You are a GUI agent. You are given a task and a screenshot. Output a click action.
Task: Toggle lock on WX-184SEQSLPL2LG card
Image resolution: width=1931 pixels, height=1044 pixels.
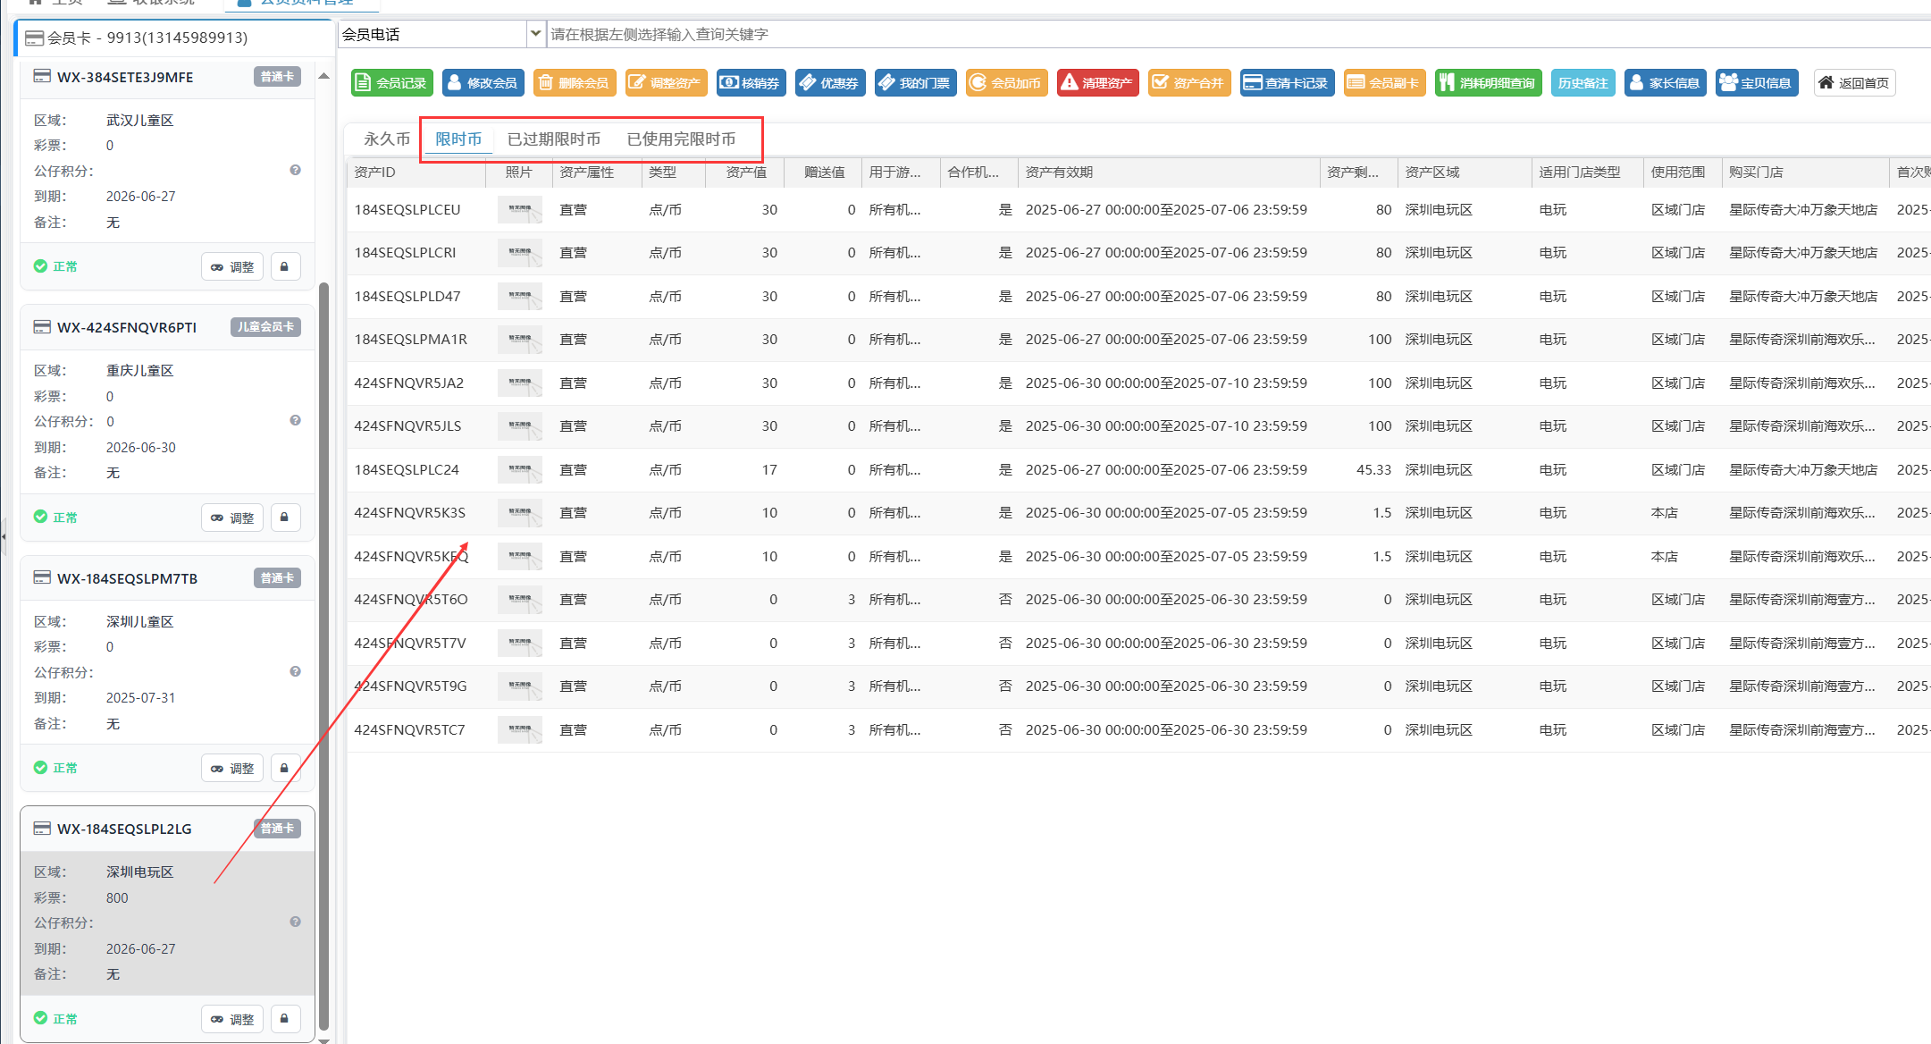pyautogui.click(x=285, y=1019)
